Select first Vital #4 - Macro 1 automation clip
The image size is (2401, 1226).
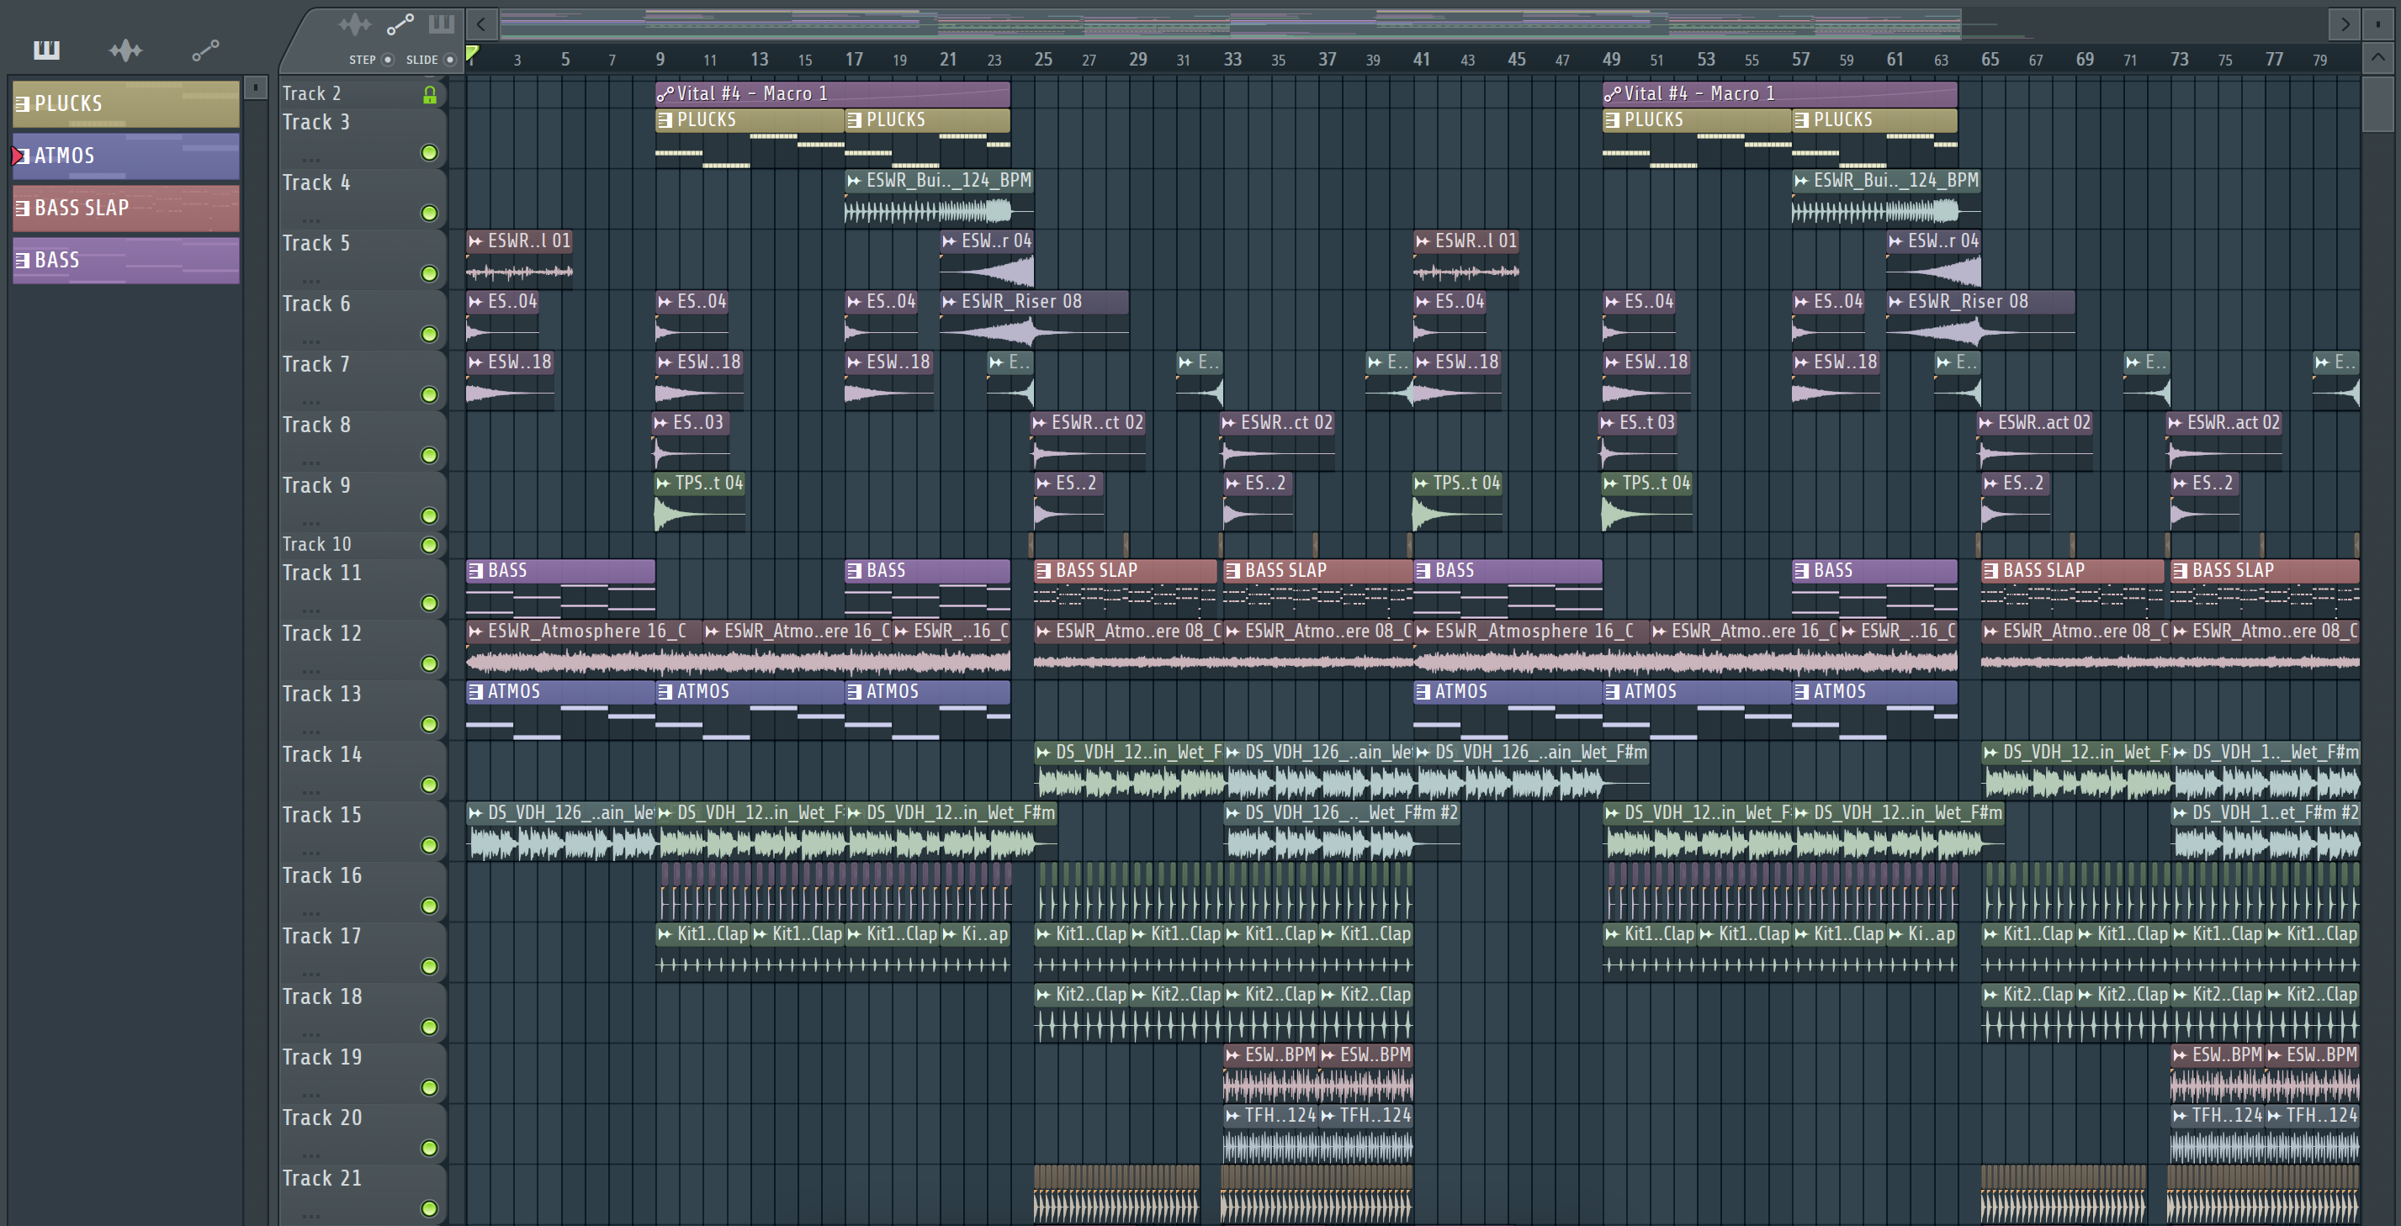[832, 94]
